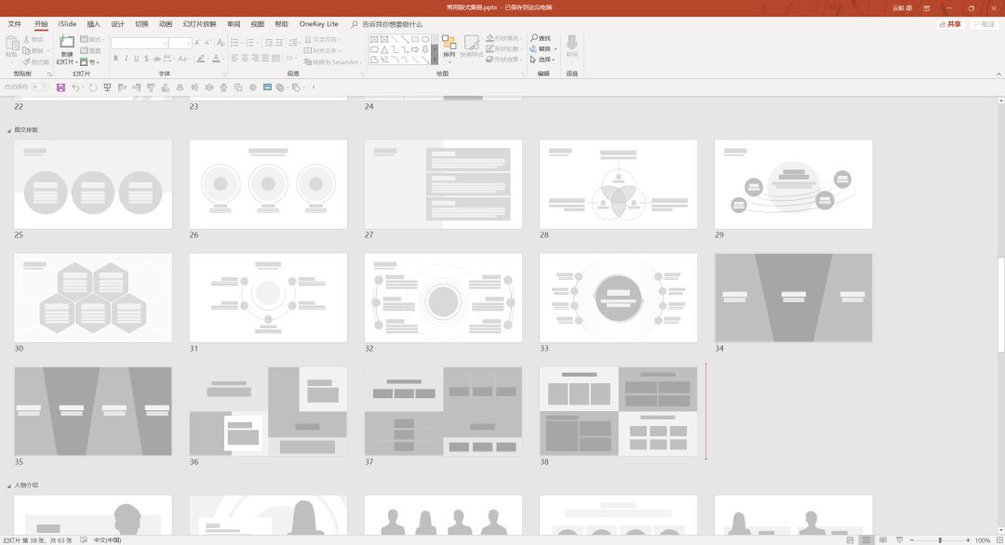
Task: Click the Tell me search box
Action: click(386, 24)
